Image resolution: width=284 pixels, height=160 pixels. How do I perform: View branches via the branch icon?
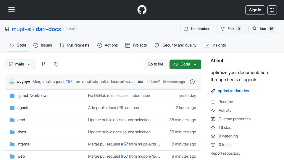pos(43,64)
